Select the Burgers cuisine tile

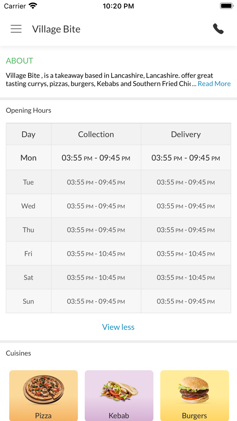[x=194, y=395]
